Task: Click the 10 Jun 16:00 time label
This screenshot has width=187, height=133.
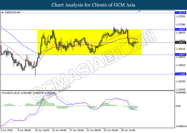Action: [42, 130]
